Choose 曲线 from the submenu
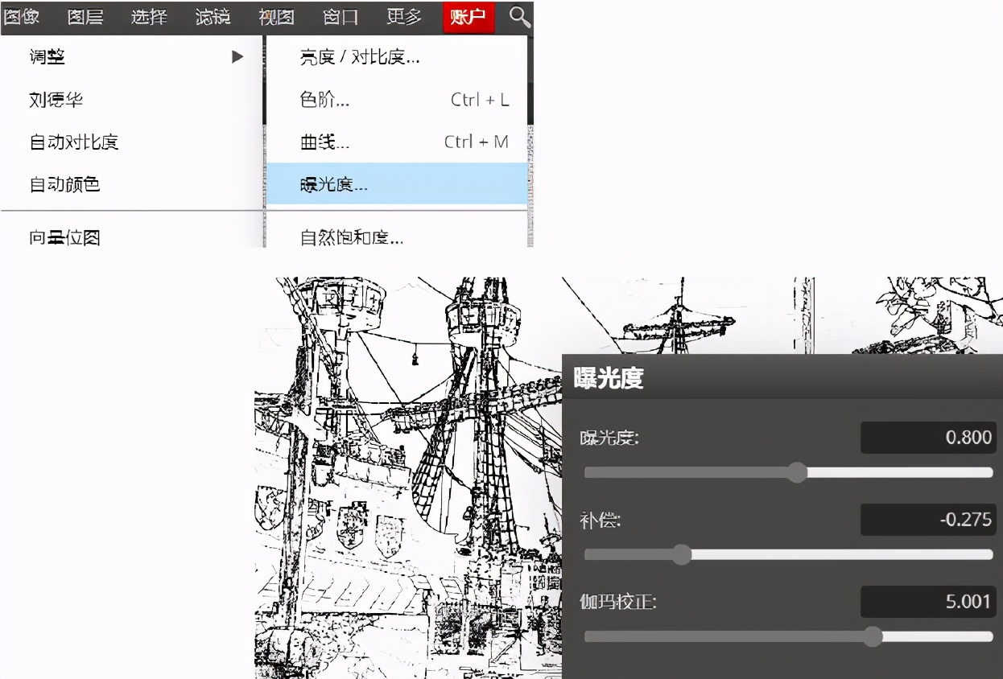1003x679 pixels. tap(324, 142)
